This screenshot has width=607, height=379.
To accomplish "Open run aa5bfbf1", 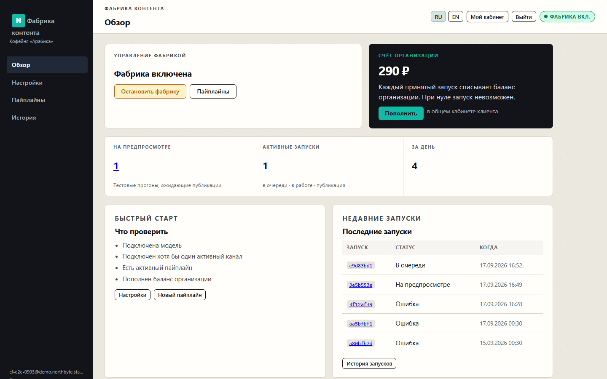I will [361, 324].
